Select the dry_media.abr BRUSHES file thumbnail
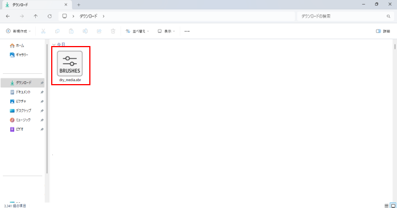This screenshot has width=397, height=208. [69, 64]
